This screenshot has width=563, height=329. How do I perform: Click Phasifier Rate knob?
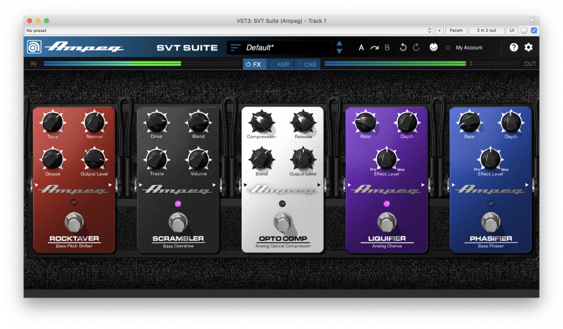click(469, 122)
